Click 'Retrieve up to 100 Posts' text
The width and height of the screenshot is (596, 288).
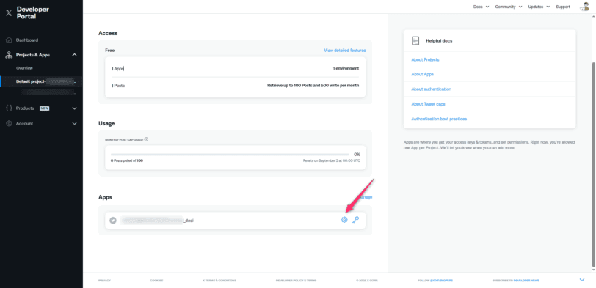coord(313,86)
